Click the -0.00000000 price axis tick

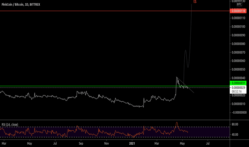tap(239, 112)
